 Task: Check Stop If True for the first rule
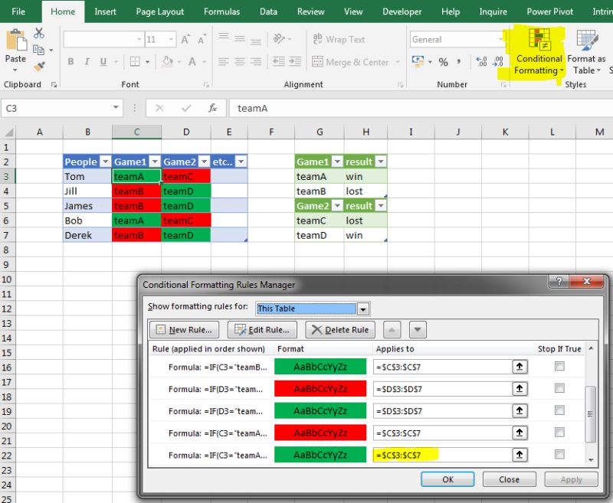pos(559,365)
